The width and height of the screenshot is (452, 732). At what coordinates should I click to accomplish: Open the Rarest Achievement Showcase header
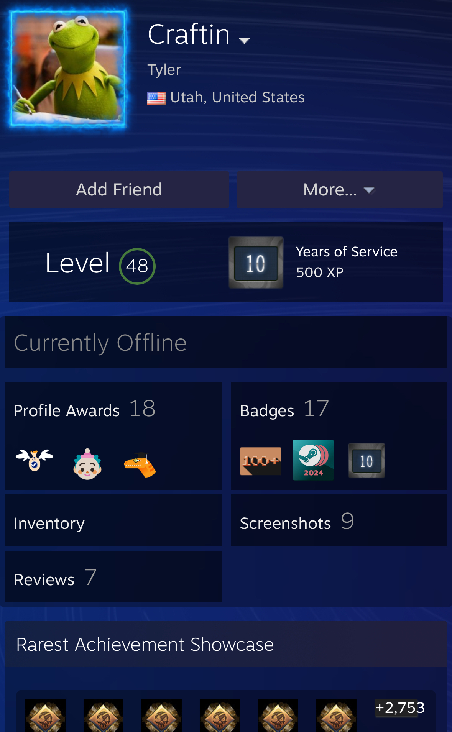pos(226,644)
